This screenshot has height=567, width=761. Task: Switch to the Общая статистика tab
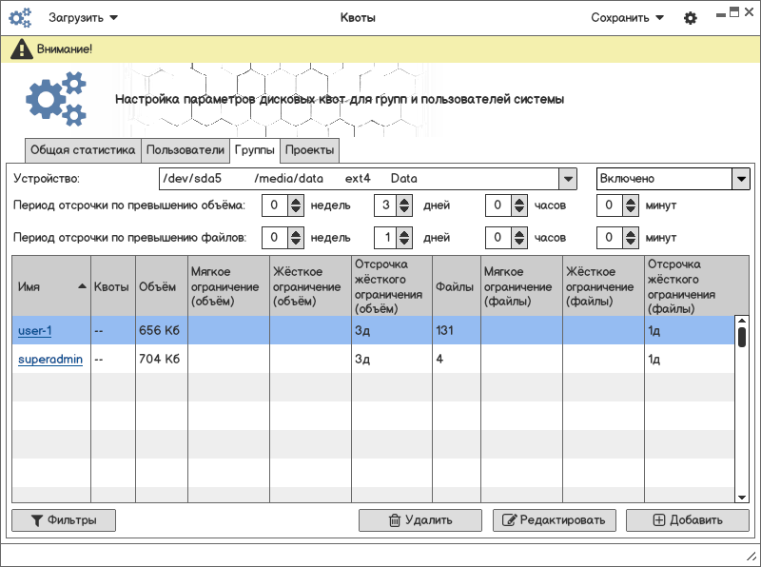(x=83, y=150)
